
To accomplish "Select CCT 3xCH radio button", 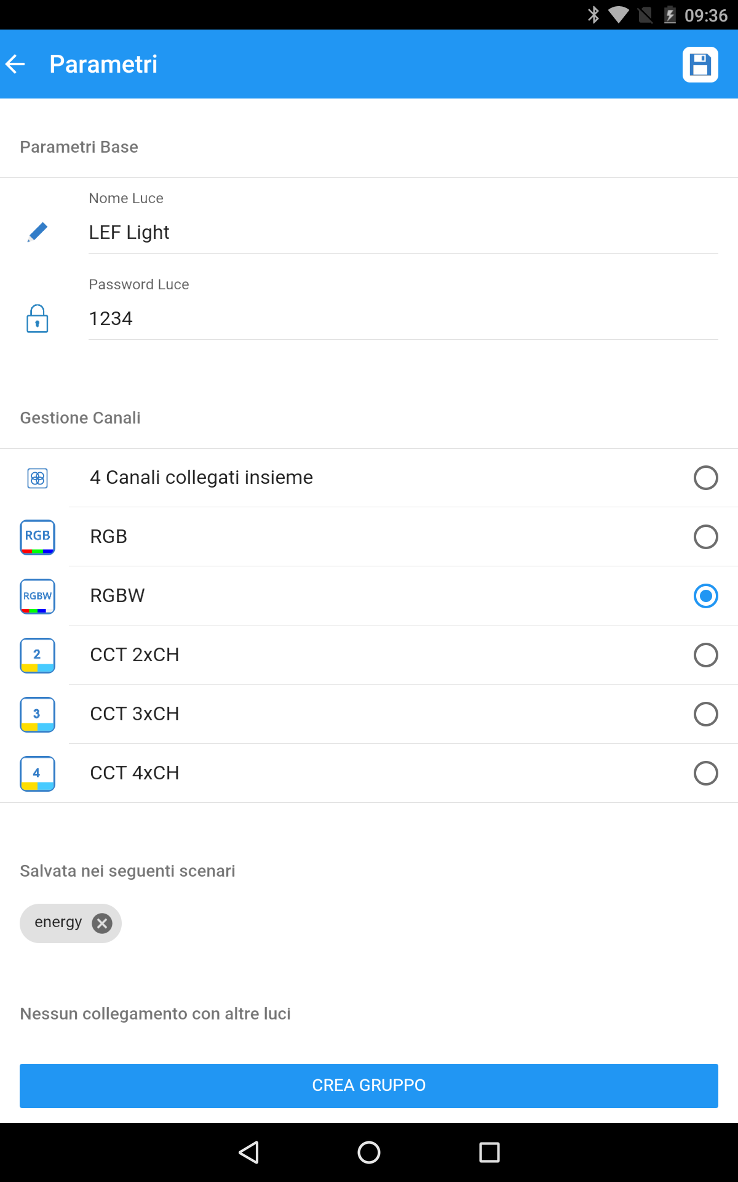I will pyautogui.click(x=705, y=714).
